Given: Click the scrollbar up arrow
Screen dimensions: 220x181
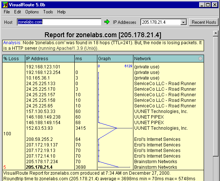Looking at the screenshot, I should (216, 33).
